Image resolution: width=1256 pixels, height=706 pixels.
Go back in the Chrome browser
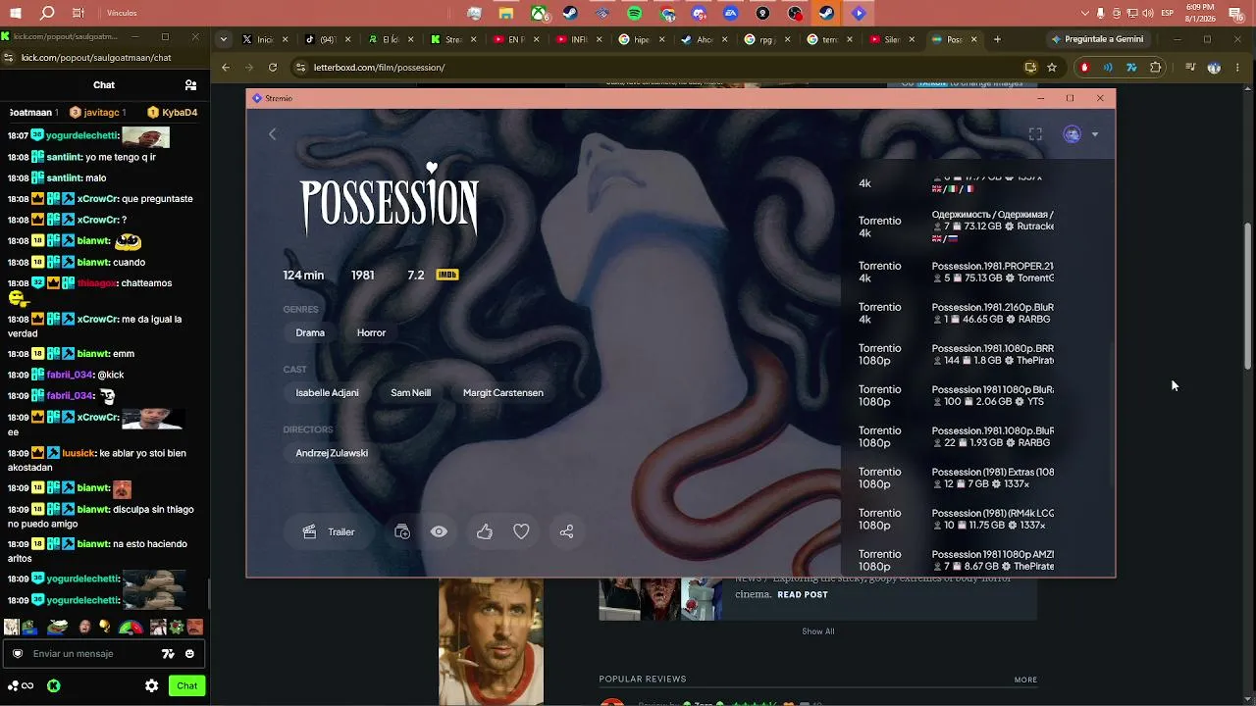click(226, 68)
